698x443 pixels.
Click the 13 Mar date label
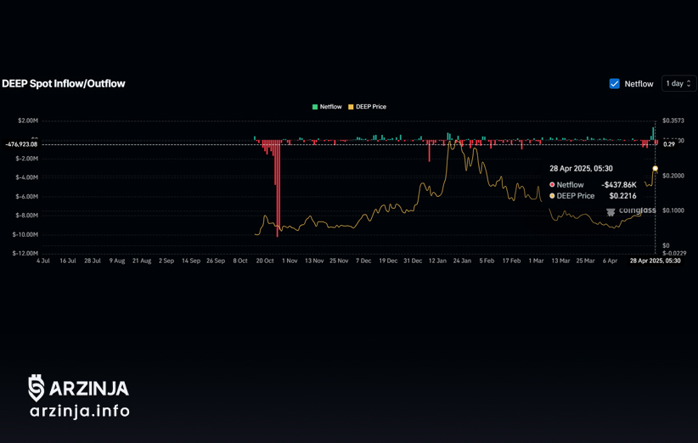[560, 261]
